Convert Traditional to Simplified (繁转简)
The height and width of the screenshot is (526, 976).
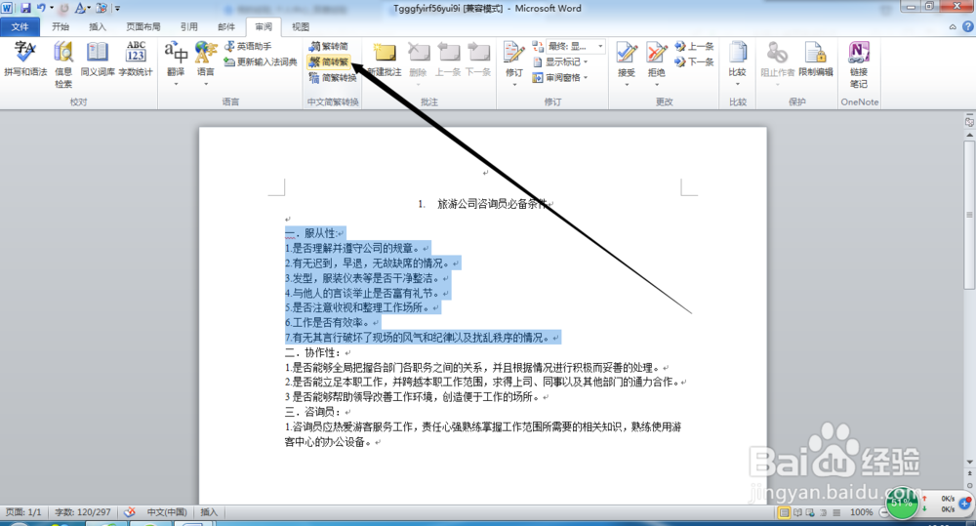(329, 46)
